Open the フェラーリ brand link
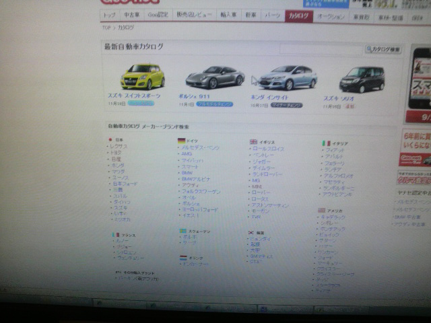 click(334, 163)
